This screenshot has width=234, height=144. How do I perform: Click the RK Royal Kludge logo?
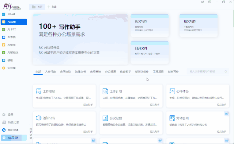[12, 7]
